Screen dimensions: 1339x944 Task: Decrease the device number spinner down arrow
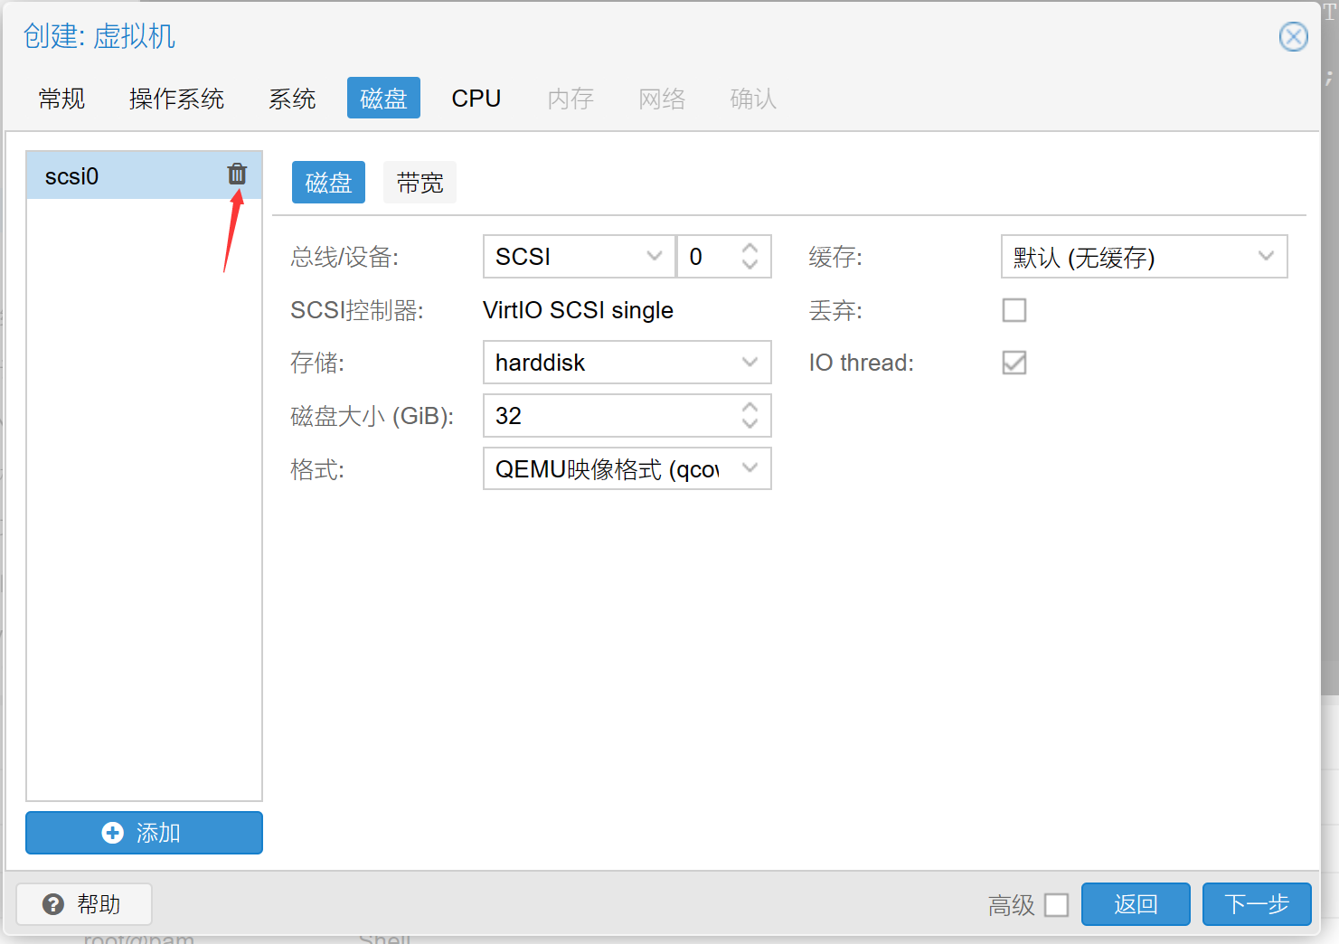750,264
